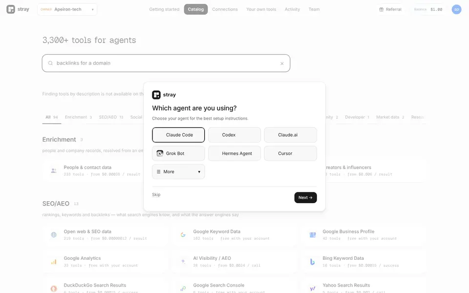Image resolution: width=469 pixels, height=293 pixels.
Task: Open the SO user avatar menu
Action: pos(456,9)
